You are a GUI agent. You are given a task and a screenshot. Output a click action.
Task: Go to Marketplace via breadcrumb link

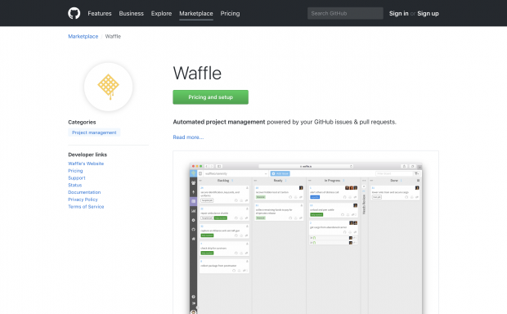83,36
